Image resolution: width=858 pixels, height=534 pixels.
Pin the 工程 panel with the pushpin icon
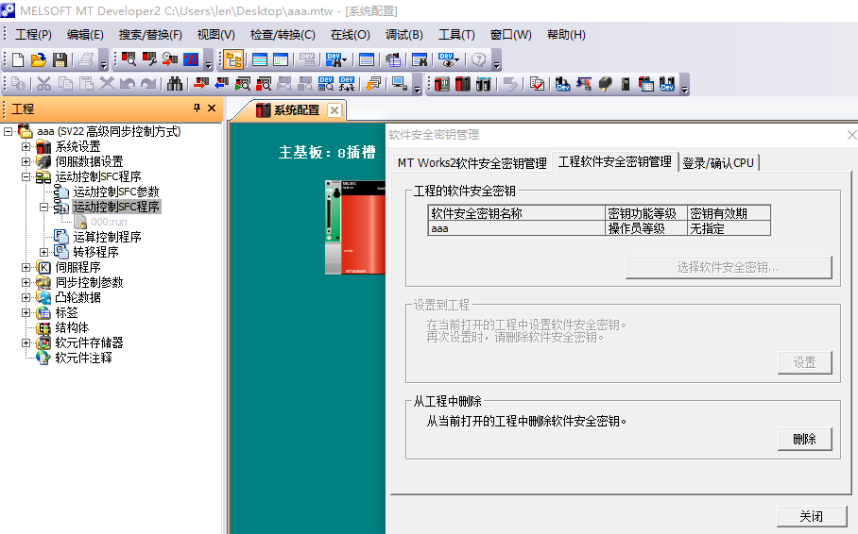pos(197,108)
